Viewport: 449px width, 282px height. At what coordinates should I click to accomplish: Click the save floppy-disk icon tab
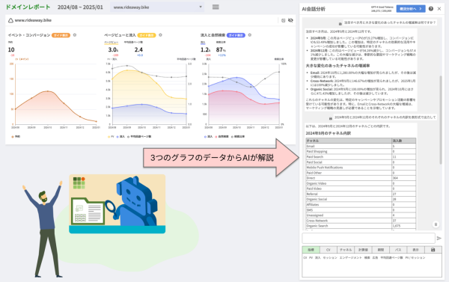(x=433, y=250)
